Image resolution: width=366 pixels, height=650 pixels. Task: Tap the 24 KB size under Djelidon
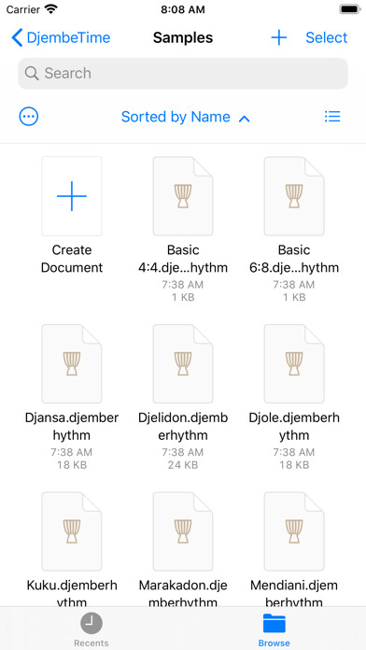tap(183, 465)
